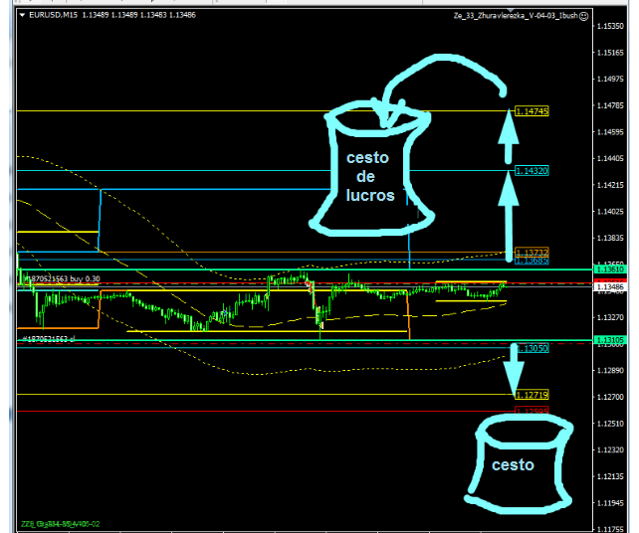This screenshot has height=533, width=639.
Task: Click the current price 1.13486 tag
Action: click(x=609, y=287)
